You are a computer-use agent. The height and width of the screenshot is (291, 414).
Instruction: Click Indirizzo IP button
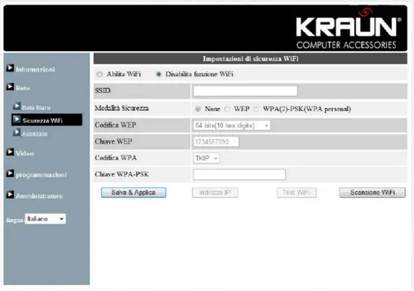tap(215, 192)
